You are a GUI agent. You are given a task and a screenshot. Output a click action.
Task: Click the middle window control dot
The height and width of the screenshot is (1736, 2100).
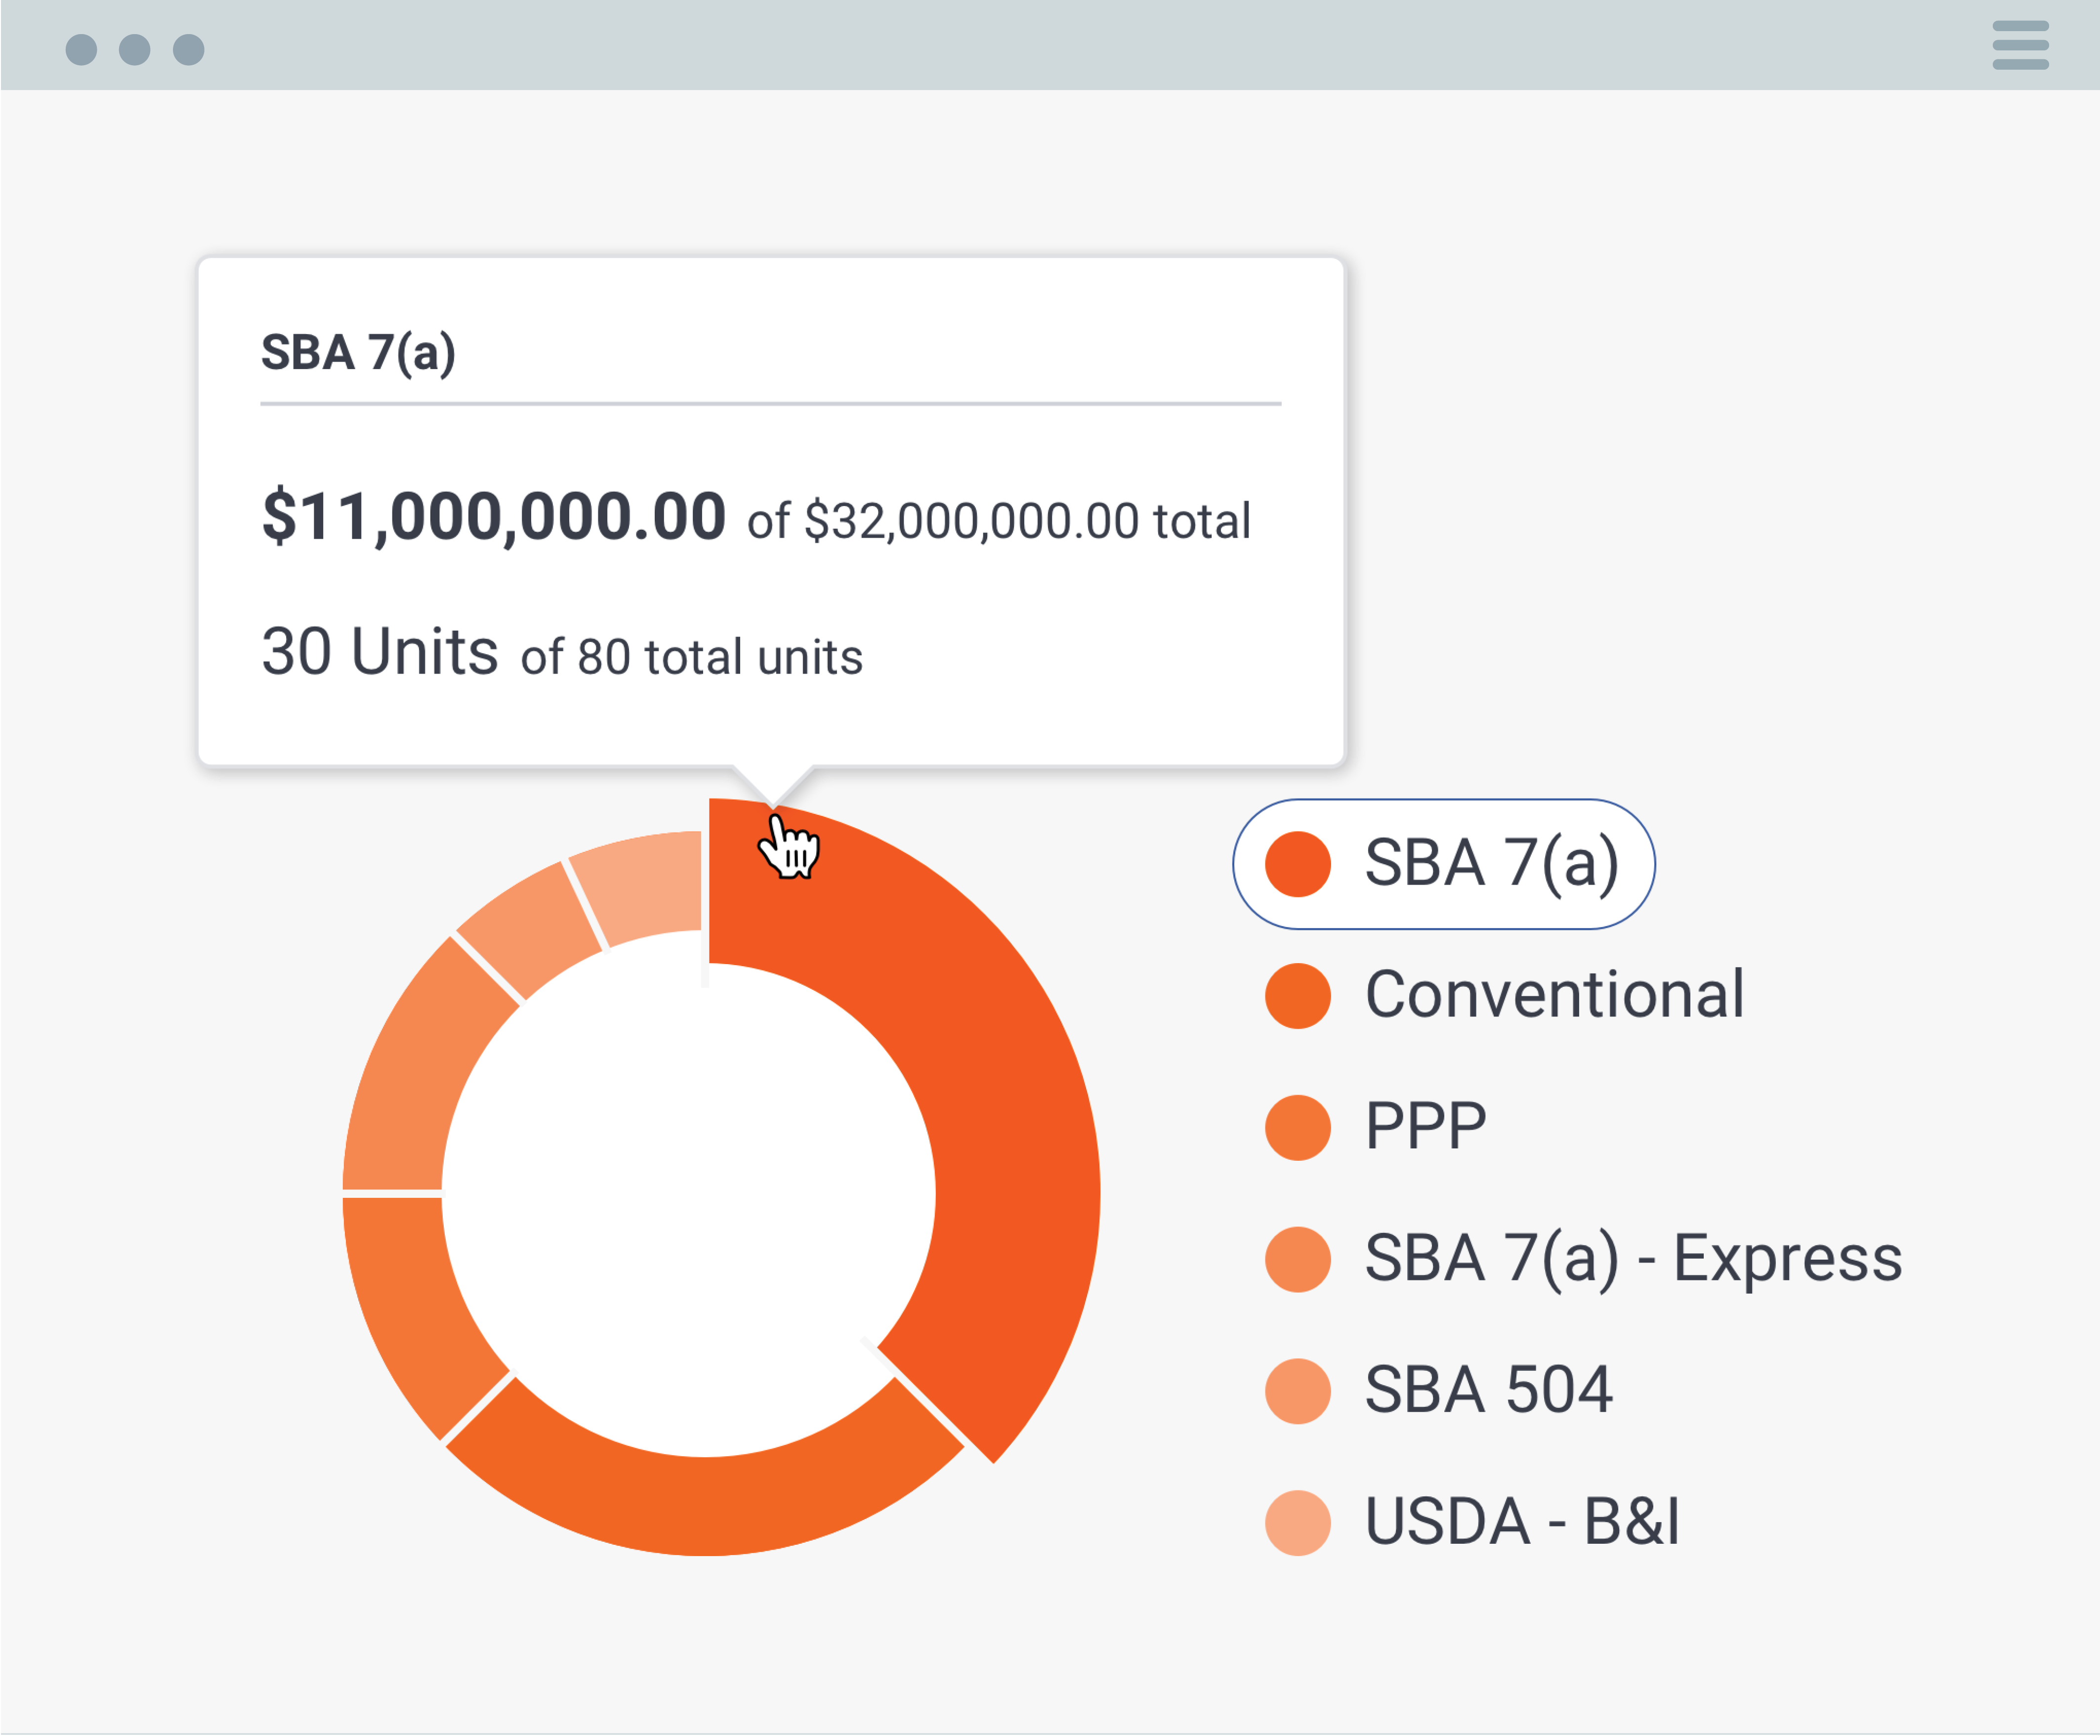[135, 49]
